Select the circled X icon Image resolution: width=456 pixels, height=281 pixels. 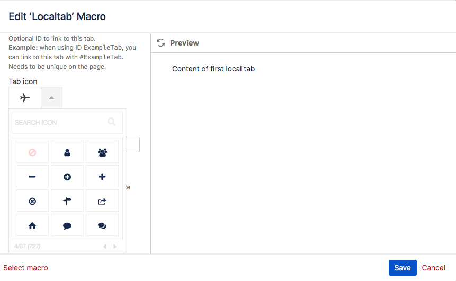pos(32,201)
